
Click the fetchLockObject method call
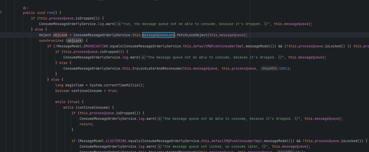(192, 35)
